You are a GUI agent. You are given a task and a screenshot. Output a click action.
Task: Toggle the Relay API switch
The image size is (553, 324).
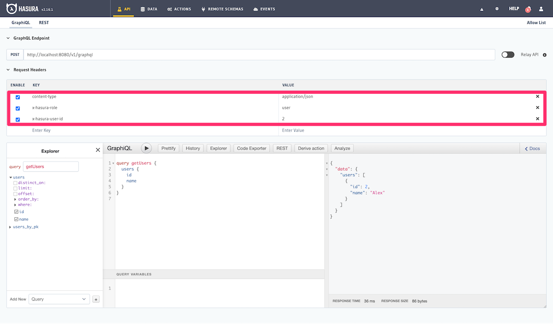[508, 54]
